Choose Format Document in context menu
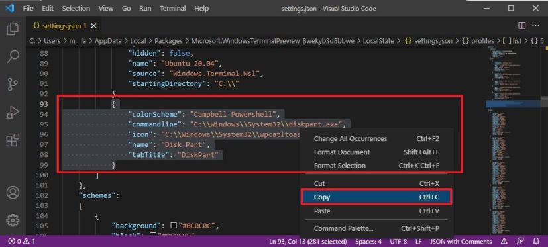548x247 pixels. (x=376, y=152)
